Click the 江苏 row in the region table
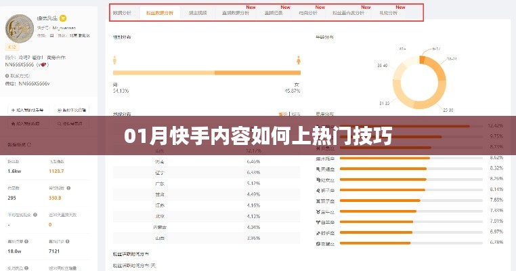Image resolution: width=516 pixels, height=271 pixels. (207, 205)
